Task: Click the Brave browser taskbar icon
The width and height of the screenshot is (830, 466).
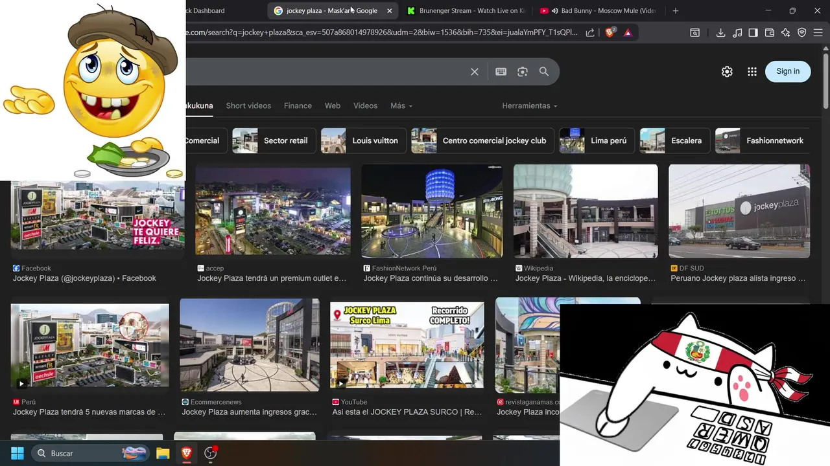Action: point(187,453)
